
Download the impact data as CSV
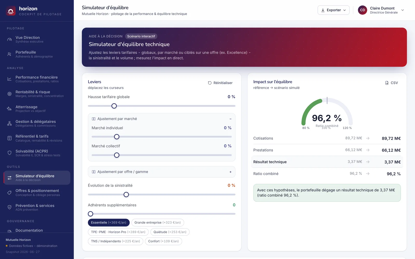tap(392, 83)
